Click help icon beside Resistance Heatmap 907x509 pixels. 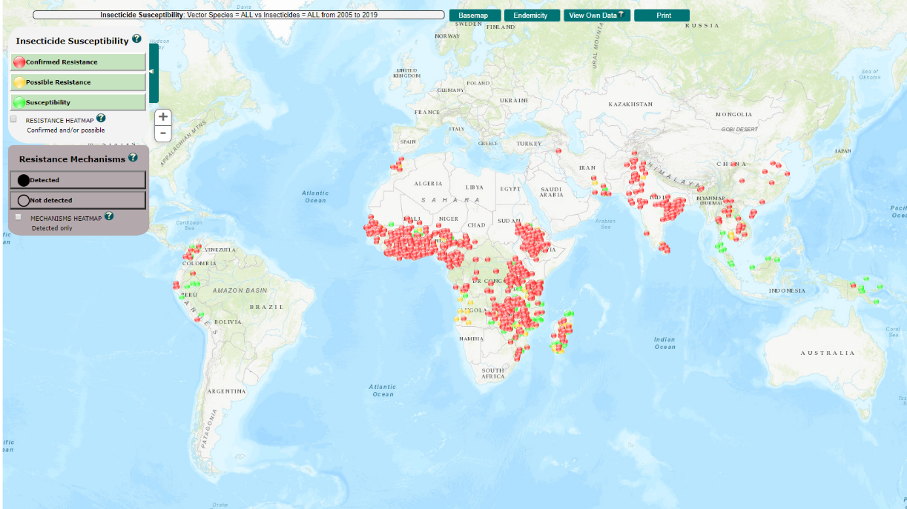pos(101,118)
